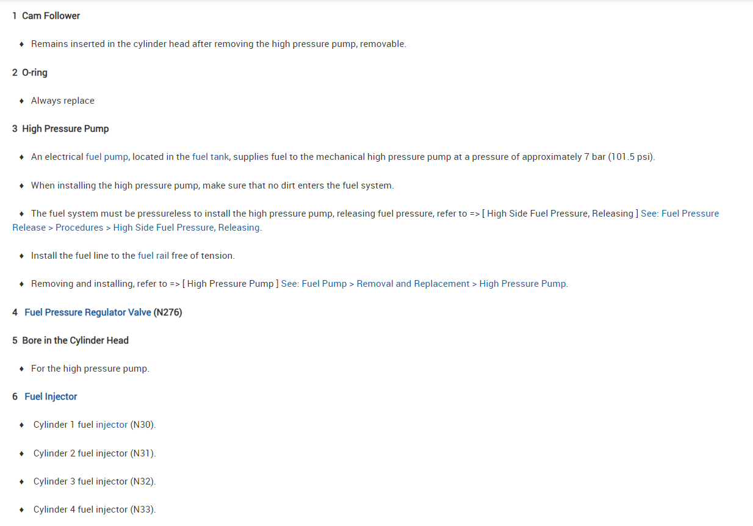753x526 pixels.
Task: Click the "1 Cam Follower" heading
Action: 46,16
